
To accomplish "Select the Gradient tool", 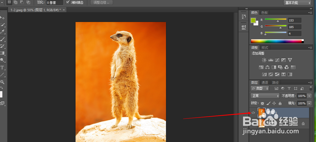I will click(2, 53).
